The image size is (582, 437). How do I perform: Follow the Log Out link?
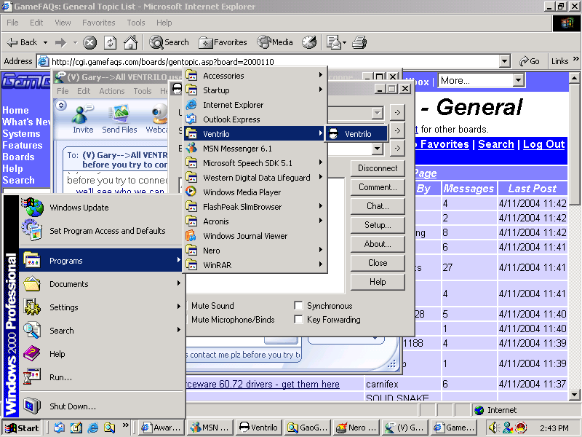(543, 144)
